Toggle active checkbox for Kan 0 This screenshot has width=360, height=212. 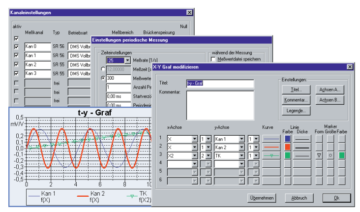click(x=16, y=47)
